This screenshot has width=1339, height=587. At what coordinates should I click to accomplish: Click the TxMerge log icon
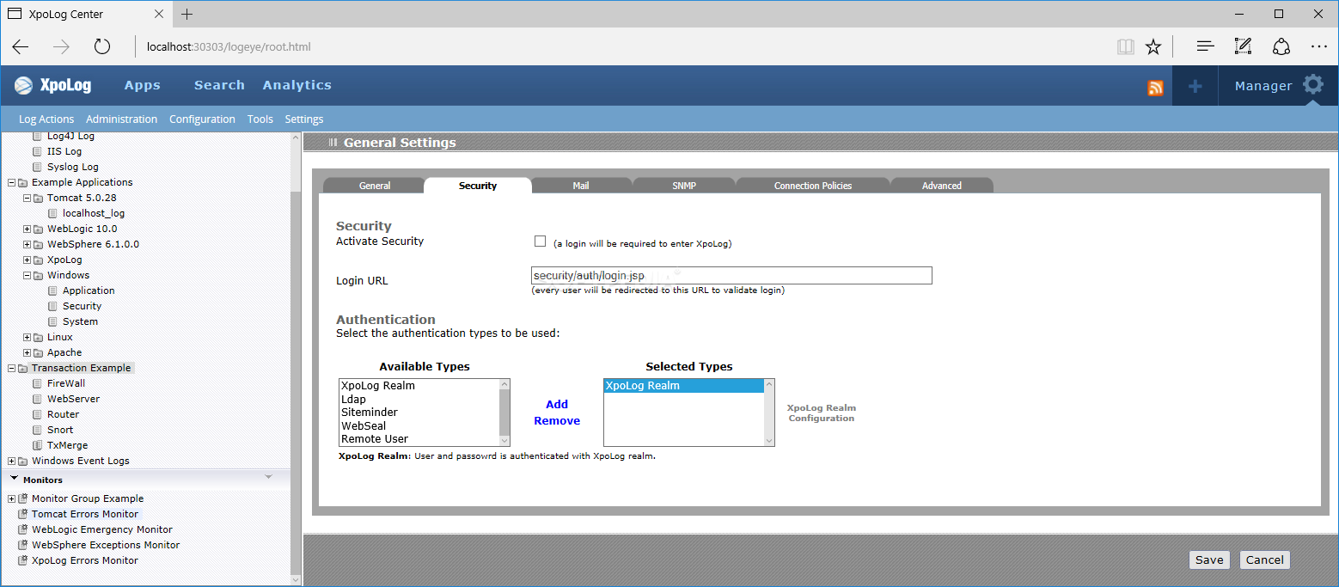tap(37, 445)
